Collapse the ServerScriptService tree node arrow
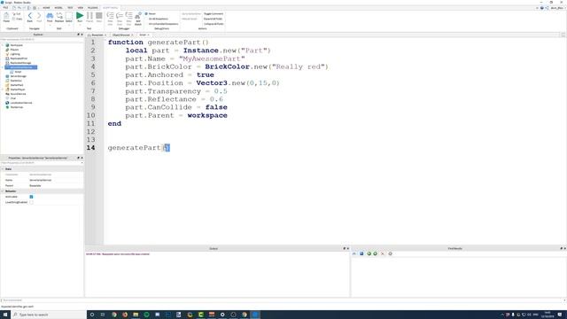 3,67
